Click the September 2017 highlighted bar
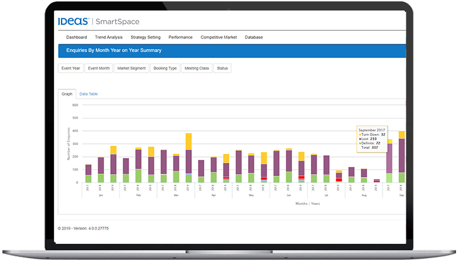 click(389, 161)
